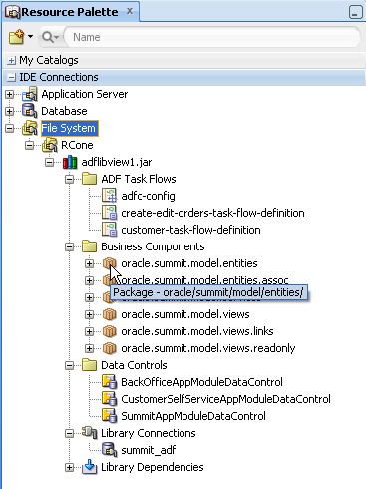The image size is (366, 489).
Task: Select the File System label
Action: tap(70, 128)
